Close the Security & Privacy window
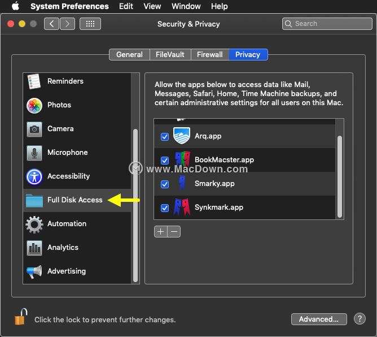 [x=11, y=24]
